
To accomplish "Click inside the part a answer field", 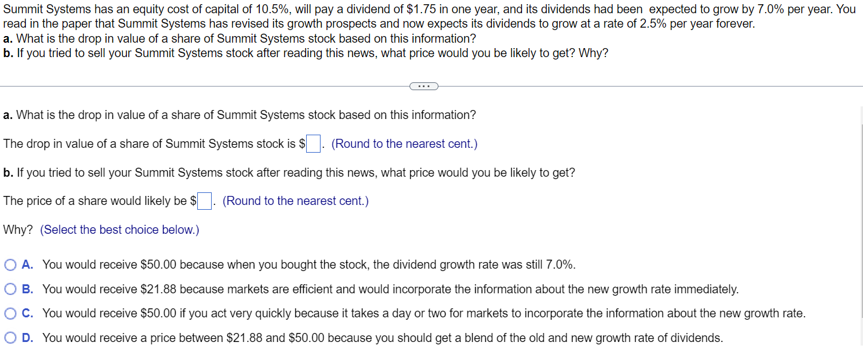I will pos(312,143).
